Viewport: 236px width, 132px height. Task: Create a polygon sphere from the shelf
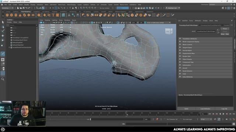(x=7, y=15)
